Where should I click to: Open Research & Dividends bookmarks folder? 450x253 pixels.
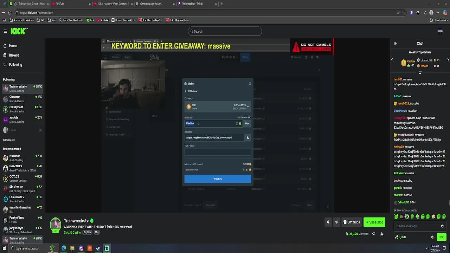[22, 20]
